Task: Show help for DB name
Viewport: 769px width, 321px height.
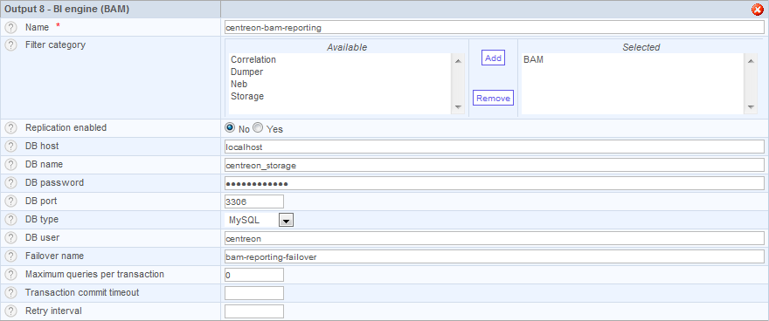Action: tap(10, 164)
